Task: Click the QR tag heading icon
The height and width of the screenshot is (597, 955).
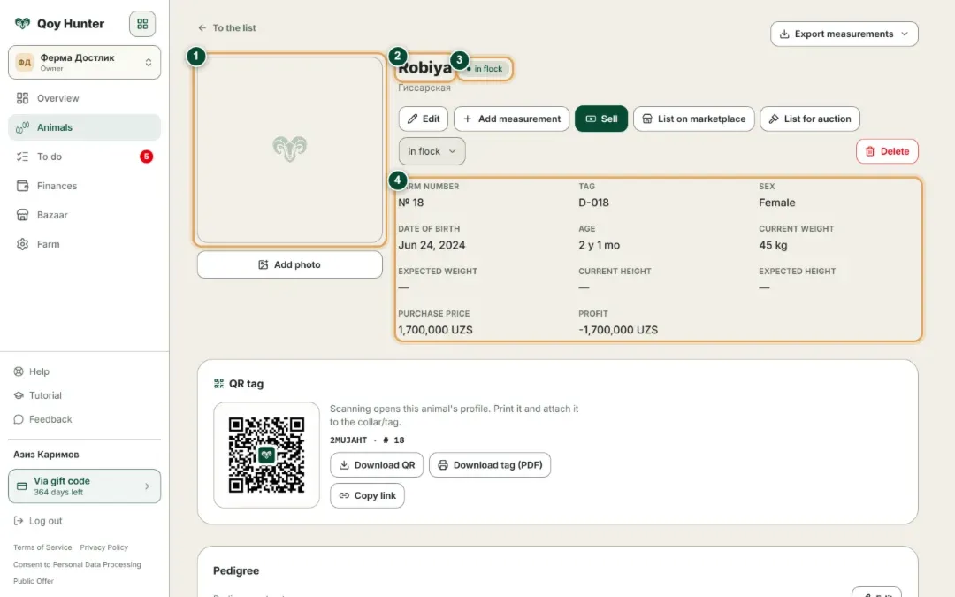Action: pos(218,384)
